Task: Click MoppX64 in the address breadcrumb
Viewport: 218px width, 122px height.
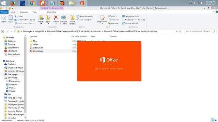Action: click(x=40, y=32)
